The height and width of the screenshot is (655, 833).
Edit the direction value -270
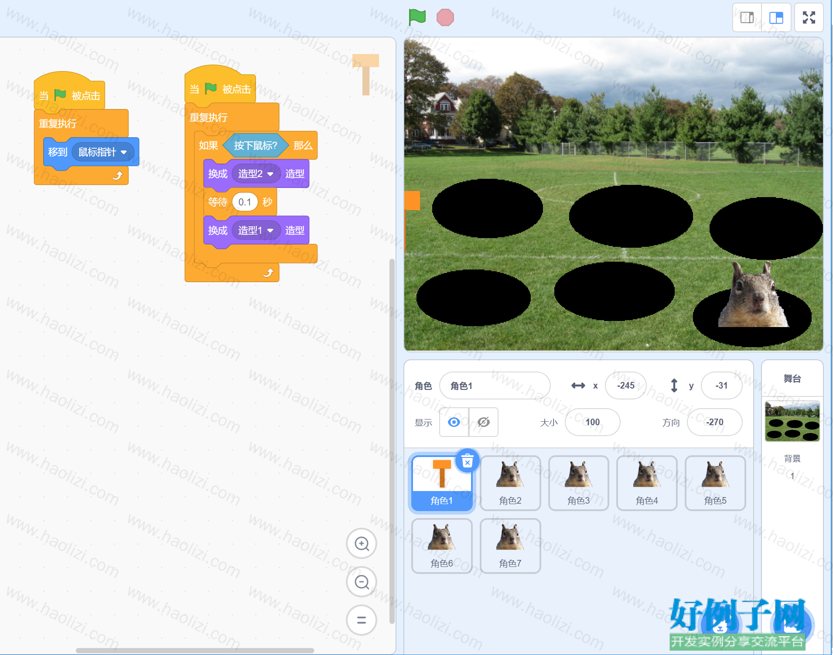click(714, 422)
